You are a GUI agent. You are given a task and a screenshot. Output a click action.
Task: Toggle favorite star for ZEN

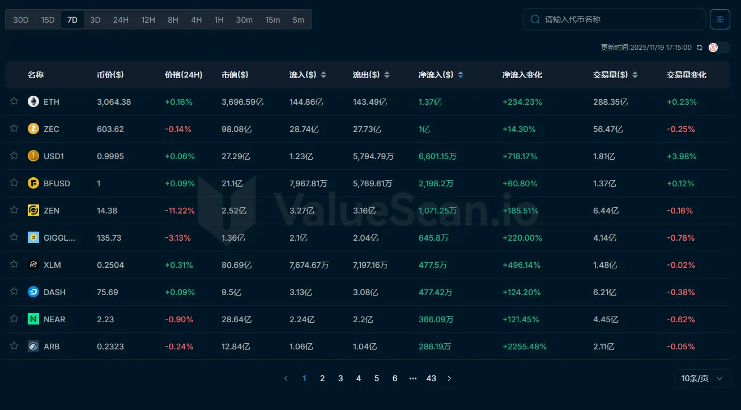14,210
